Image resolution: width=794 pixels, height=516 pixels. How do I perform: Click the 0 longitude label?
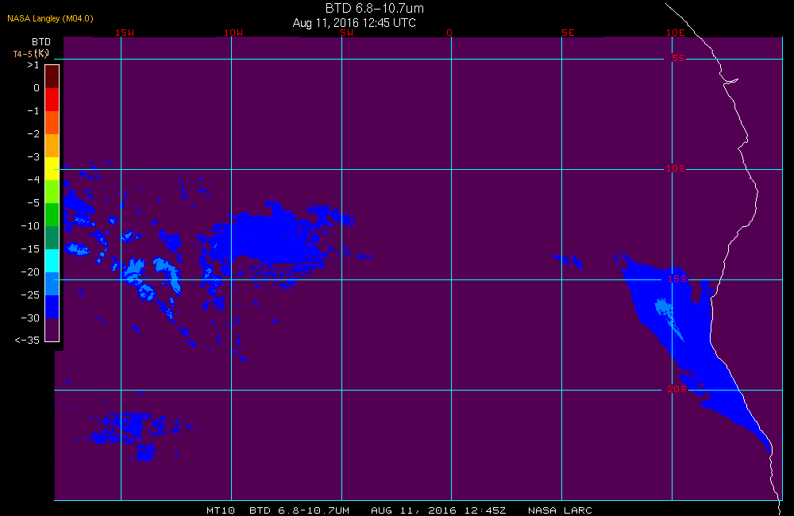click(x=449, y=33)
